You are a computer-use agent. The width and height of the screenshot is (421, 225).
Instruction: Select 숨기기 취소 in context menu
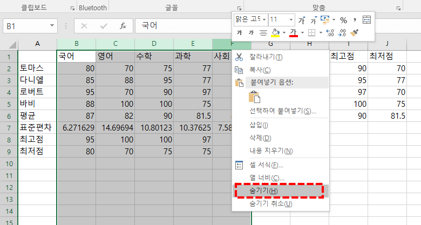pos(281,204)
